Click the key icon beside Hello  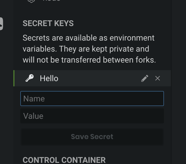pyautogui.click(x=30, y=78)
